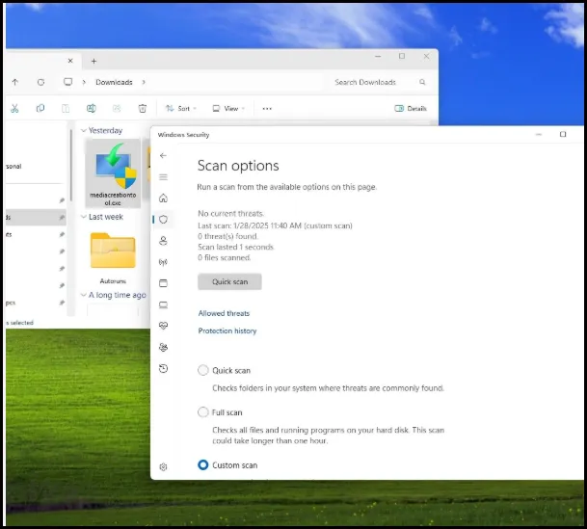Viewport: 587px width, 529px height.
Task: Minimize the Windows Security window
Action: point(539,134)
